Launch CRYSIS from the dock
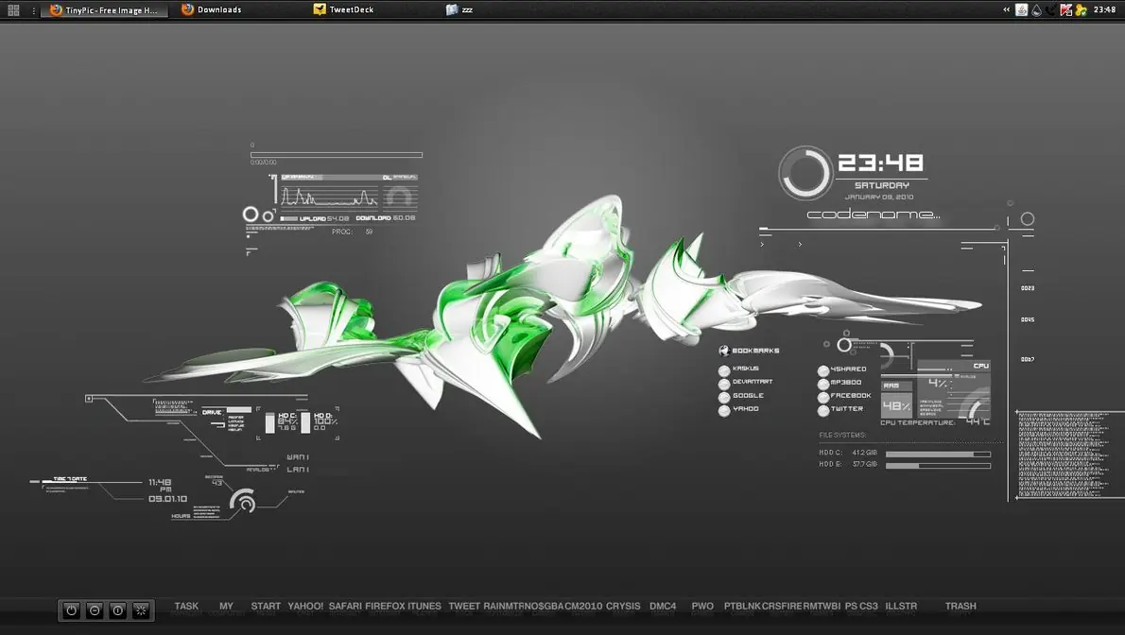This screenshot has height=635, width=1125. click(623, 607)
